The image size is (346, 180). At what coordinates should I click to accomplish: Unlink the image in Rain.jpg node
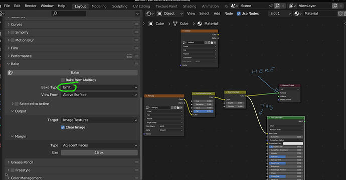click(181, 107)
